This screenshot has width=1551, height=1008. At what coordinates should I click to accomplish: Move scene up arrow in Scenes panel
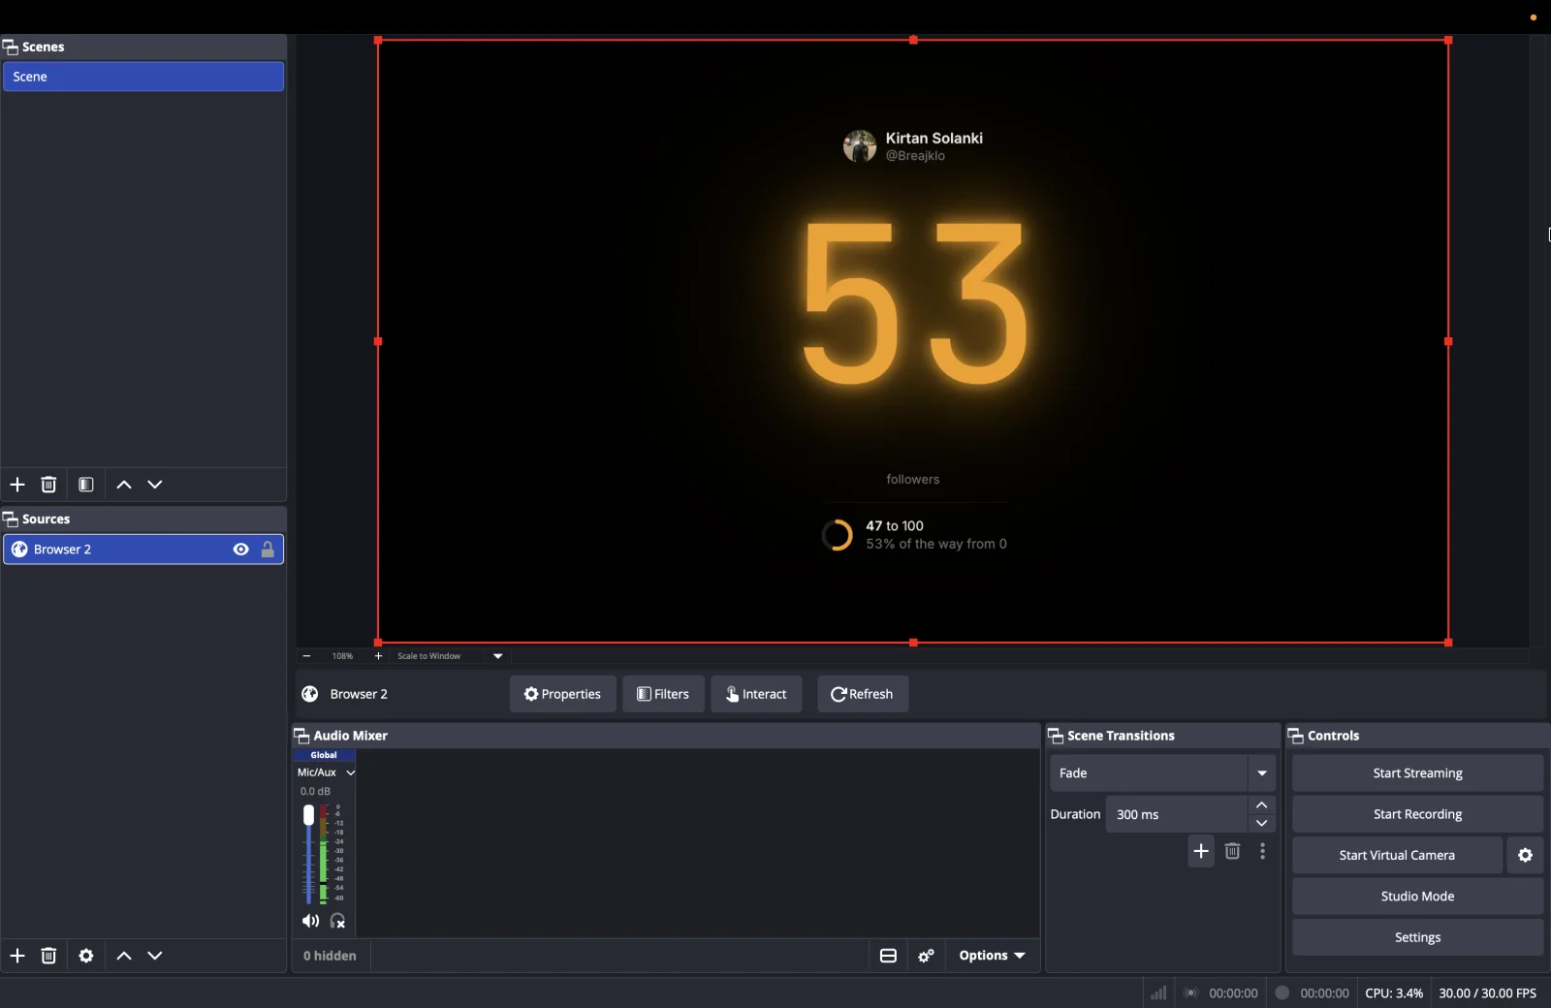[124, 485]
